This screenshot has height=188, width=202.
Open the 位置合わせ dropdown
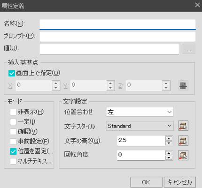pyautogui.click(x=140, y=112)
